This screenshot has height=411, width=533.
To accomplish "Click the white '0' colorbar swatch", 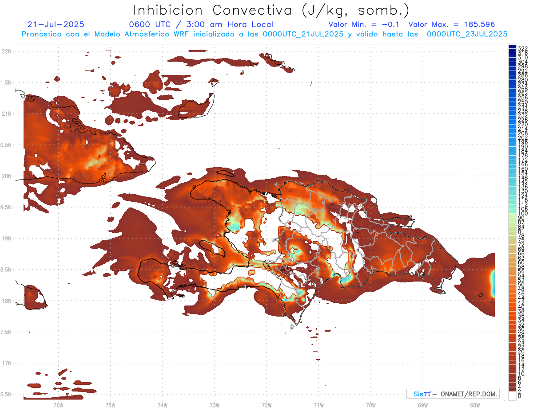I will [512, 396].
